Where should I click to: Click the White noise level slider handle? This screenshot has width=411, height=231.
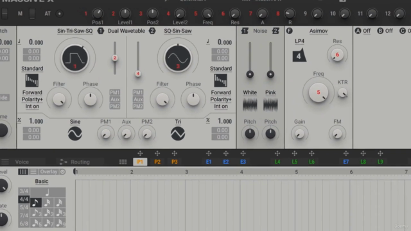click(x=250, y=74)
